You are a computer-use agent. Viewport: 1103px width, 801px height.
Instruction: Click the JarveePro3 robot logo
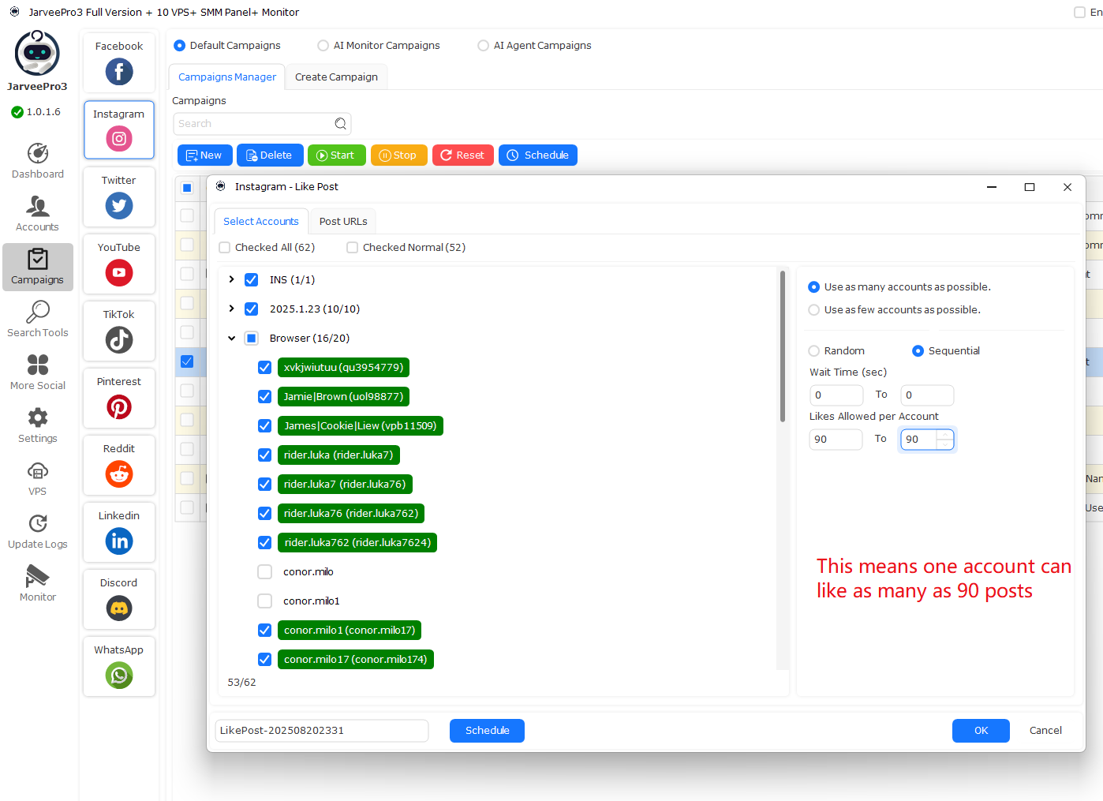tap(37, 53)
